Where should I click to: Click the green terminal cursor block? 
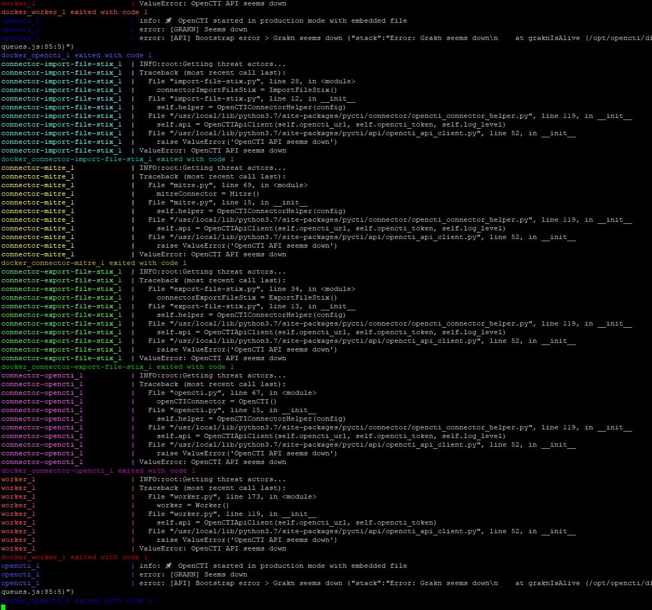coord(3,608)
